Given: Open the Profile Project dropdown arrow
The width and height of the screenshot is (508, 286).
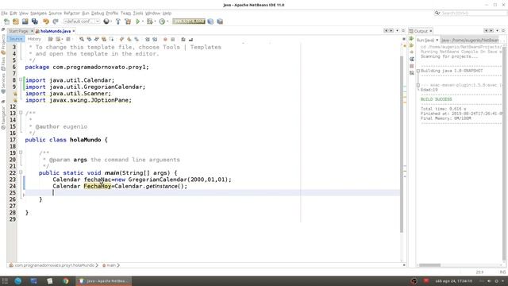Looking at the screenshot, I should 167,21.
